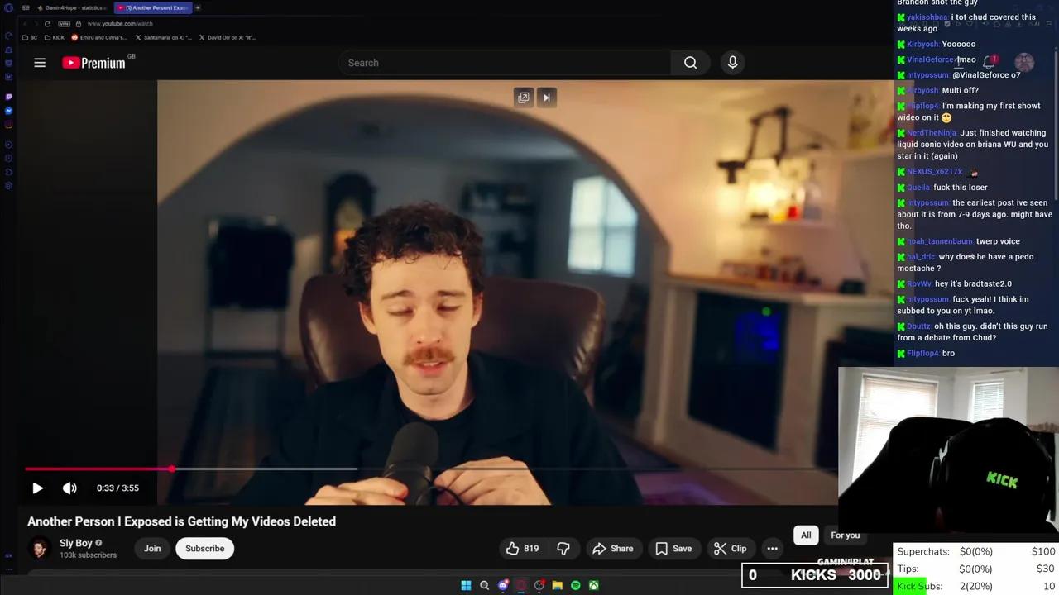Select the Another Person I Exposed tab
This screenshot has height=595, width=1059.
click(x=153, y=7)
